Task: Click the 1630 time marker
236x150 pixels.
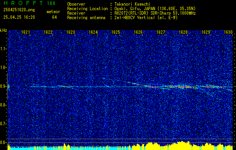Action: point(228,32)
